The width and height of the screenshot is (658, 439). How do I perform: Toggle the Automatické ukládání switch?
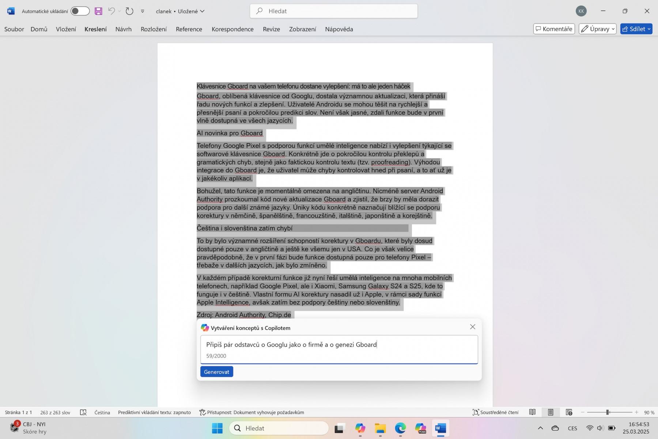coord(80,11)
